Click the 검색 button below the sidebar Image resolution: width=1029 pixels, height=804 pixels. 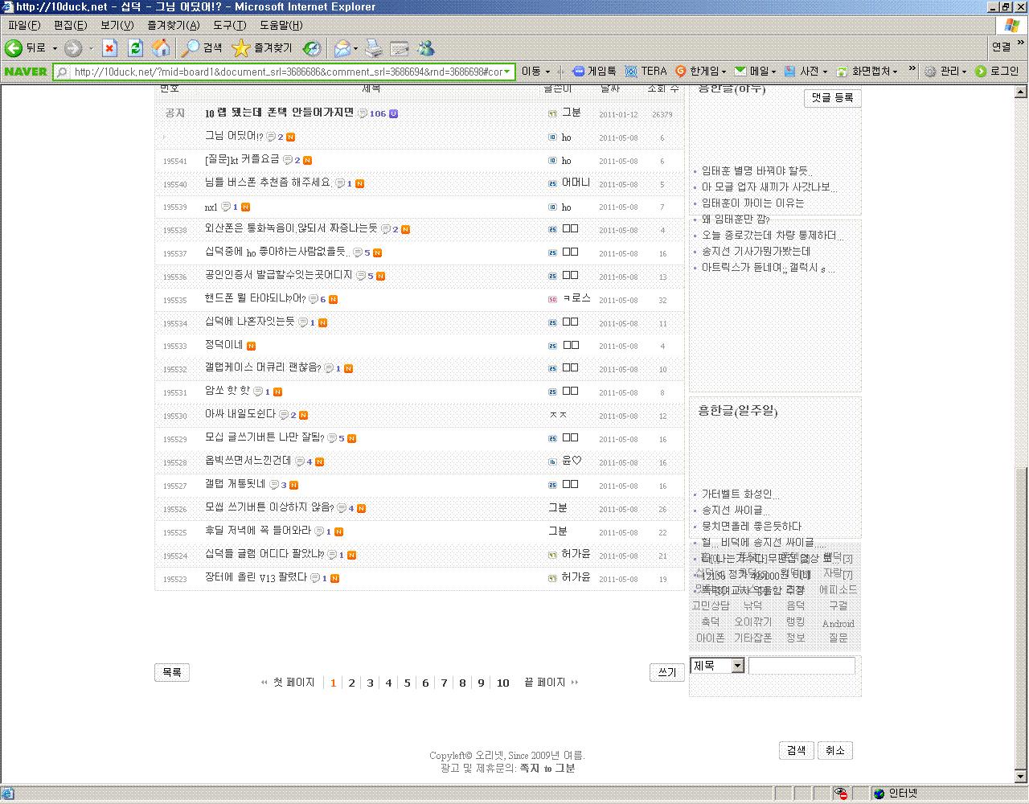(x=797, y=750)
